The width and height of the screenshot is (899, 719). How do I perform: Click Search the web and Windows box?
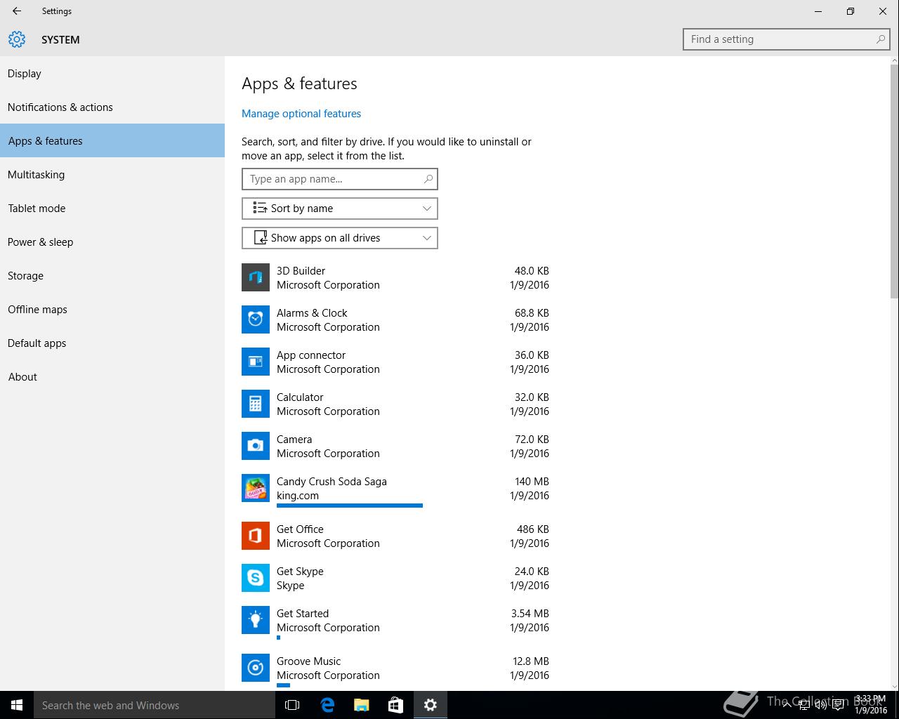(x=155, y=705)
